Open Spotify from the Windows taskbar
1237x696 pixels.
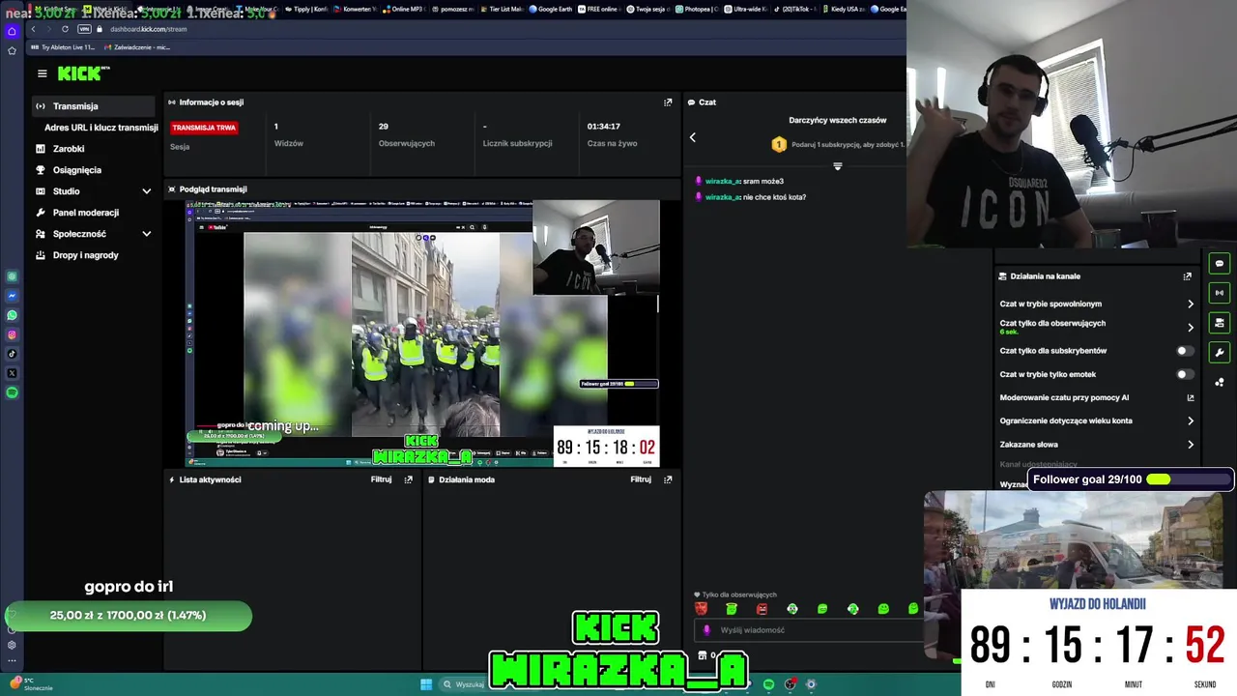768,684
